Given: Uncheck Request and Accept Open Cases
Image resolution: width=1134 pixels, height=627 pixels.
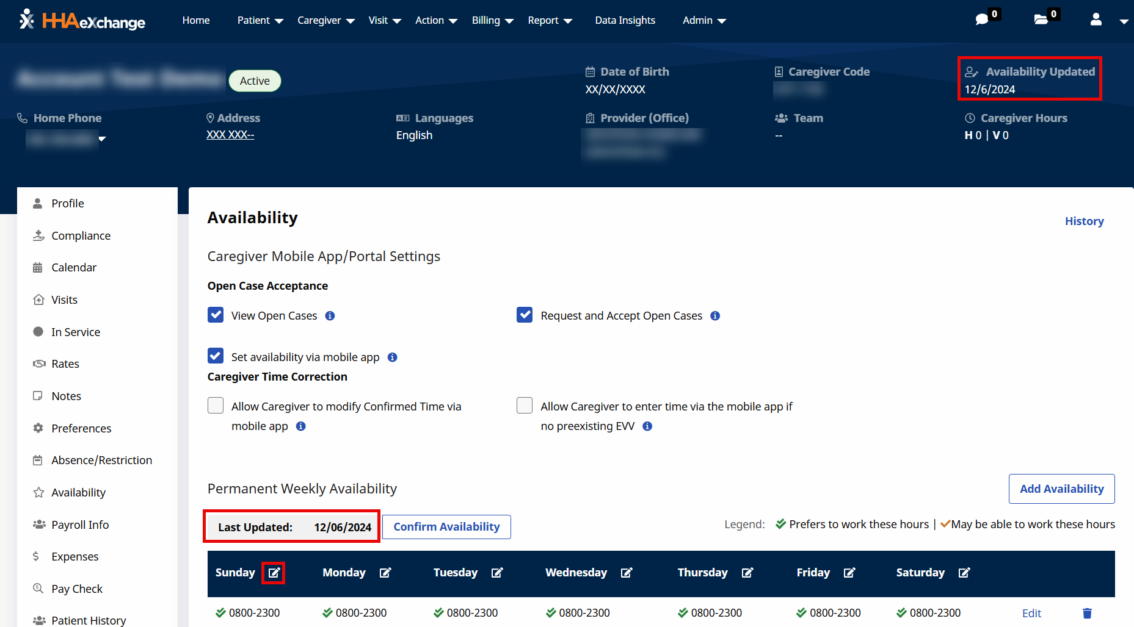Looking at the screenshot, I should tap(525, 315).
